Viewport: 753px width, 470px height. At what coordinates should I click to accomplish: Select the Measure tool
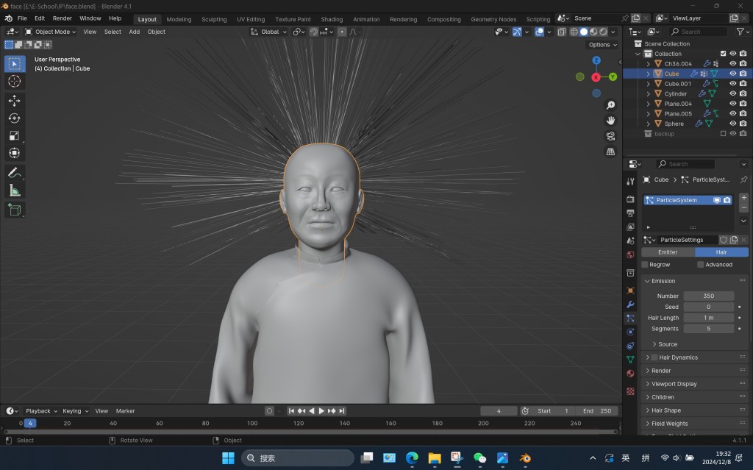[14, 191]
